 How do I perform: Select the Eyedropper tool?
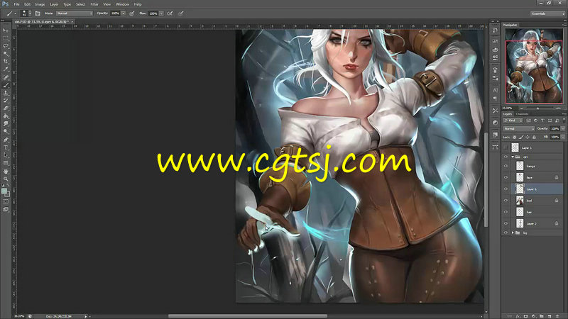[x=6, y=69]
